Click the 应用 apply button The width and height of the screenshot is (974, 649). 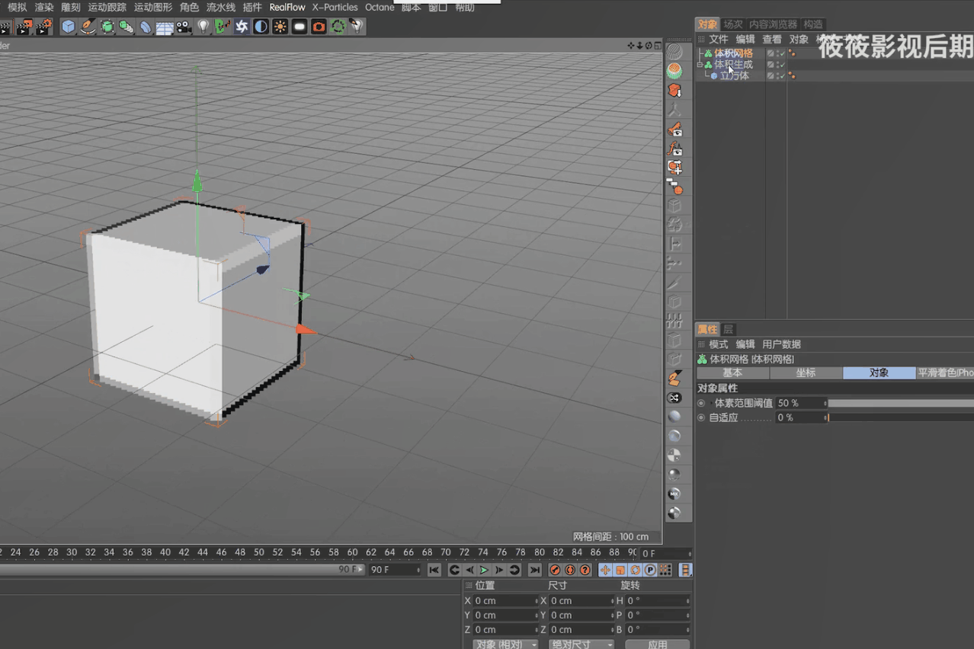(x=657, y=644)
